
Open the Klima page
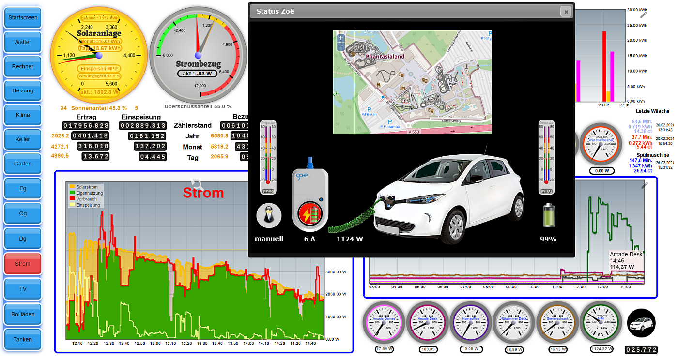23,115
